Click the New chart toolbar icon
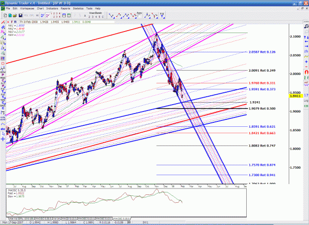The height and width of the screenshot is (225, 309). [5, 15]
